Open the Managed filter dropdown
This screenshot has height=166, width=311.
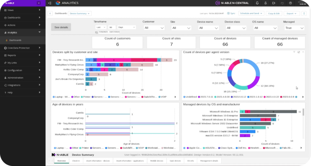[294, 28]
